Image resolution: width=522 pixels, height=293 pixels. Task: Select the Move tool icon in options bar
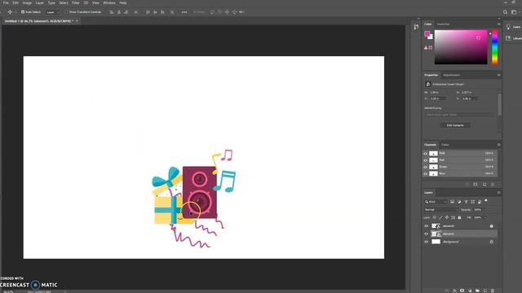pyautogui.click(x=10, y=12)
